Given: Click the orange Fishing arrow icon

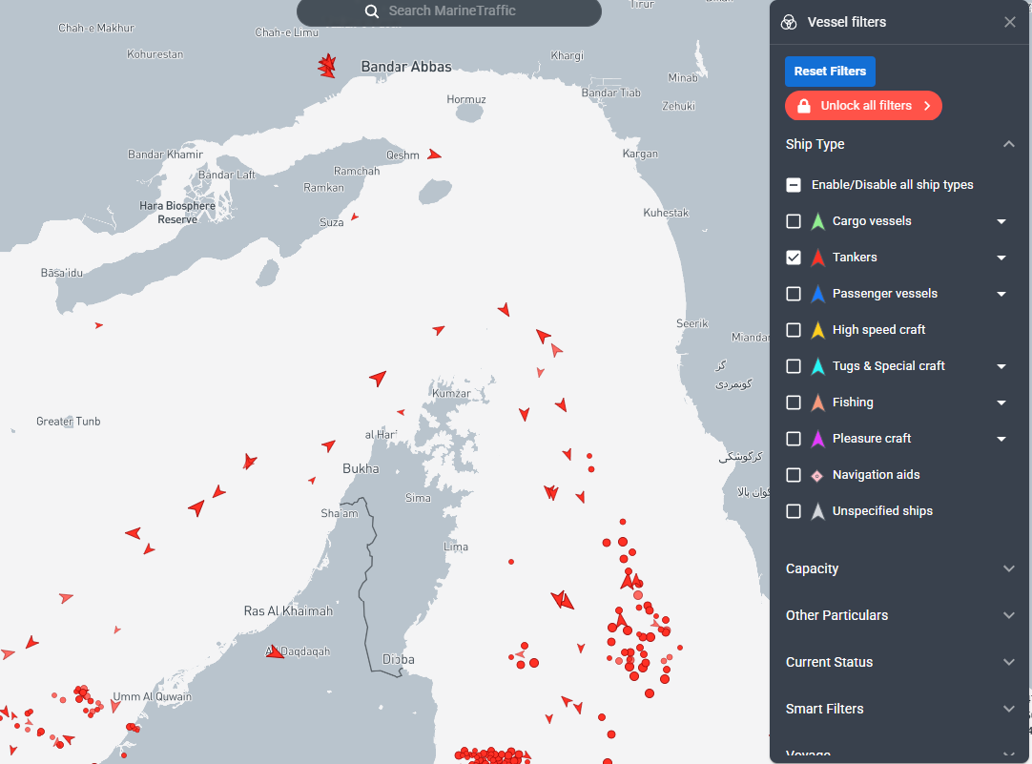Looking at the screenshot, I should (817, 403).
